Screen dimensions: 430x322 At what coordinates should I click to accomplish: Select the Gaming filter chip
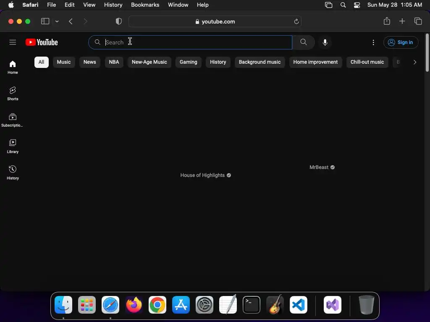(x=189, y=62)
